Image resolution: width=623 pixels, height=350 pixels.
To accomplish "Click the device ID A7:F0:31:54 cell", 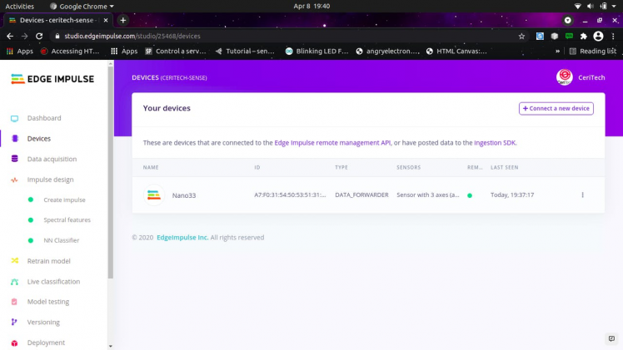I will coord(290,195).
